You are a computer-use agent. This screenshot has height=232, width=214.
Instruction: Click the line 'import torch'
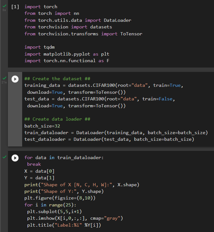pos(41,7)
